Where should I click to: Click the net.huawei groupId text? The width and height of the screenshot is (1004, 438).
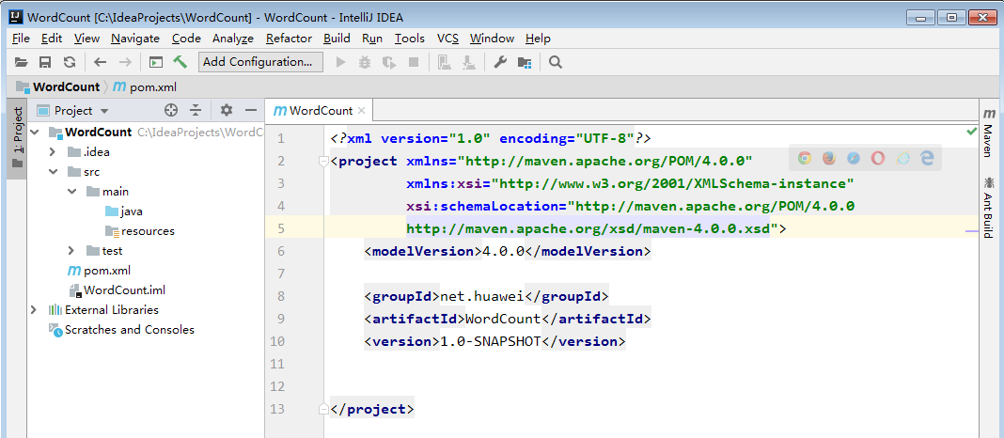(x=482, y=296)
